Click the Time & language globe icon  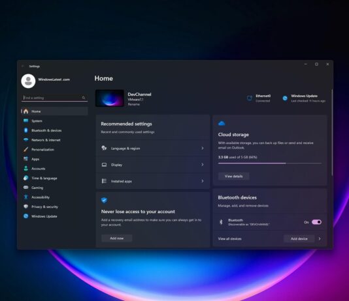coord(26,178)
